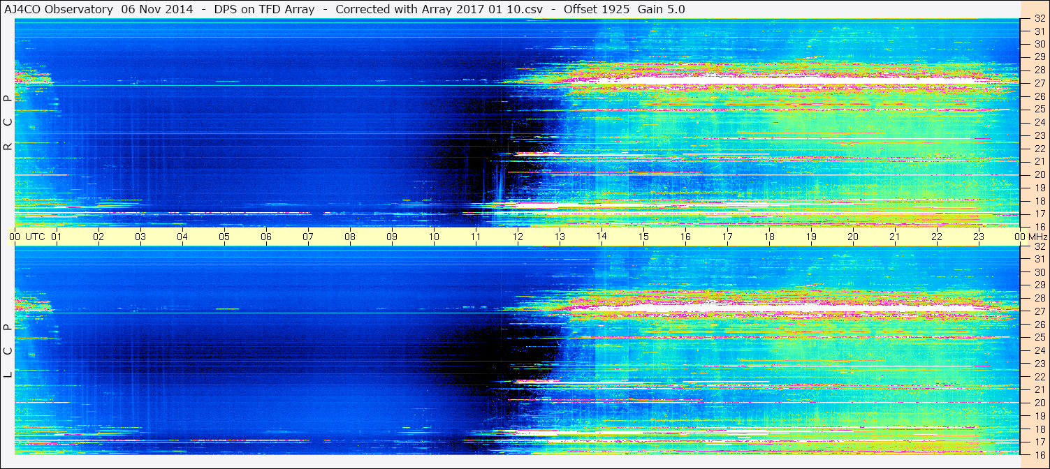Click the 32 MHz label in RCP panel
Viewport: 1050px width, 469px height.
click(x=1039, y=18)
